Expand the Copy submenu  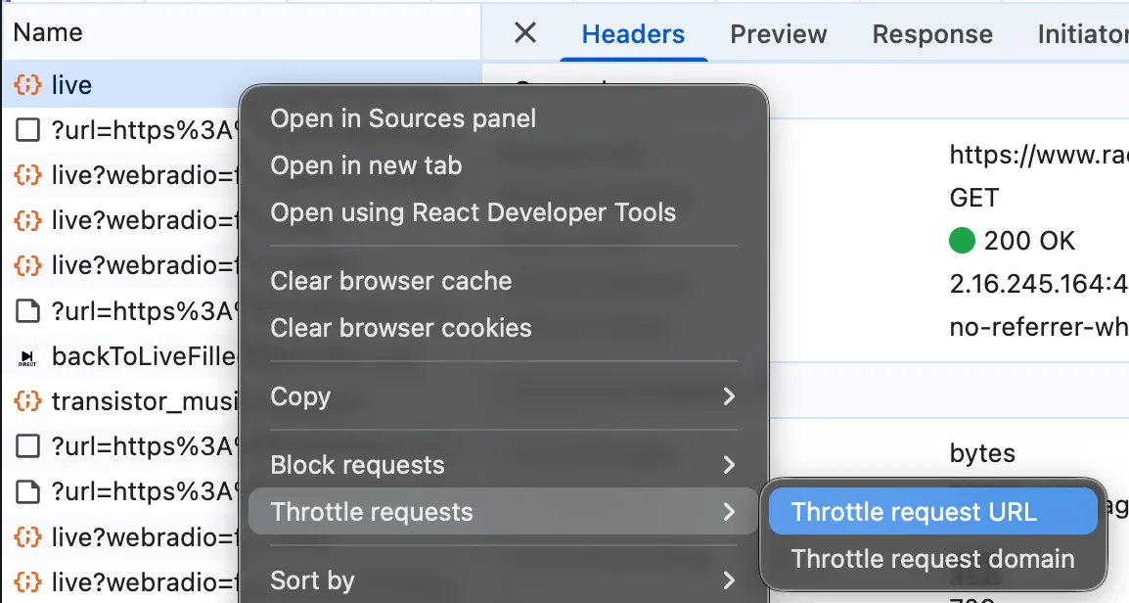[x=503, y=395]
